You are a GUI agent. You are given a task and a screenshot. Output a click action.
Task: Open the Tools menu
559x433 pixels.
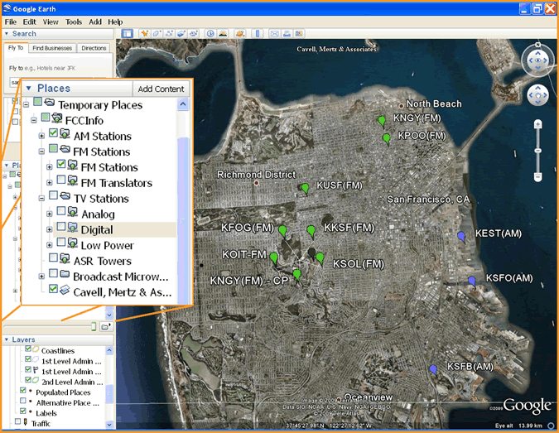(x=74, y=22)
